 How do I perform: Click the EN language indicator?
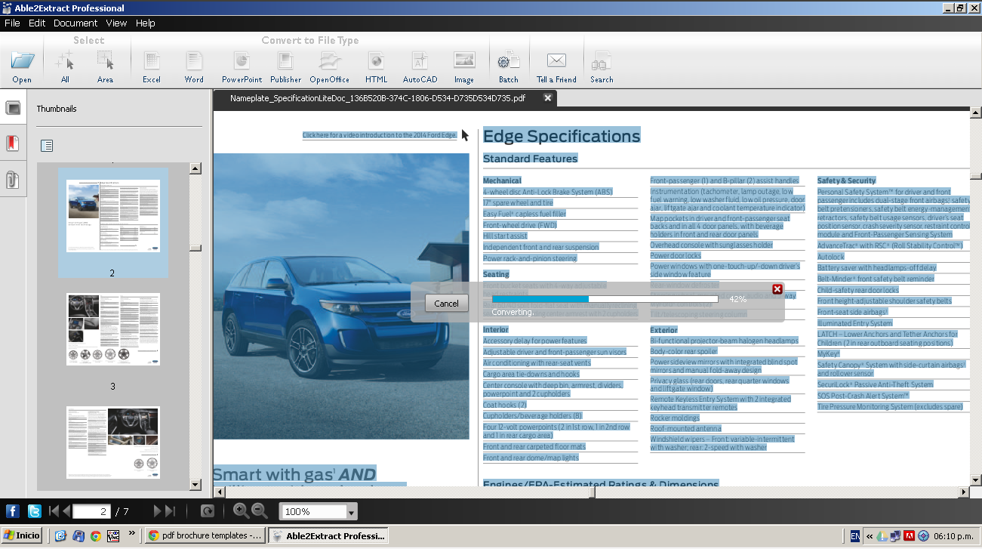(x=855, y=535)
